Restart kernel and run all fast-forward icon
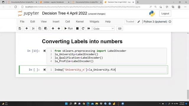The width and height of the screenshot is (189, 106). click(x=89, y=29)
